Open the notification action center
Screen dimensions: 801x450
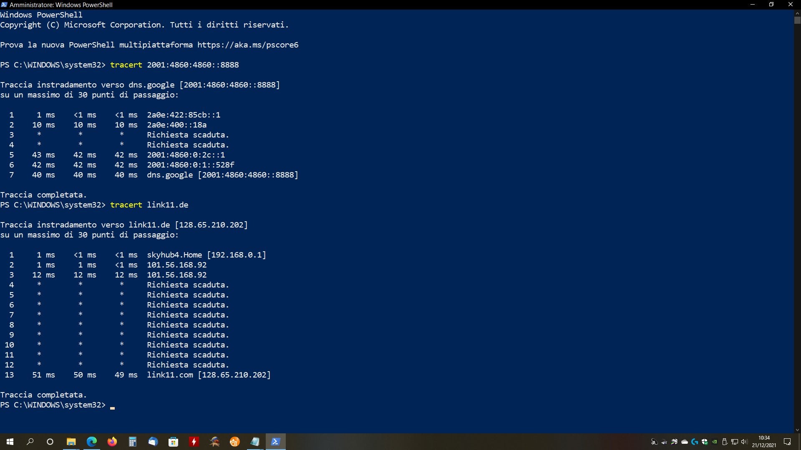click(x=787, y=442)
